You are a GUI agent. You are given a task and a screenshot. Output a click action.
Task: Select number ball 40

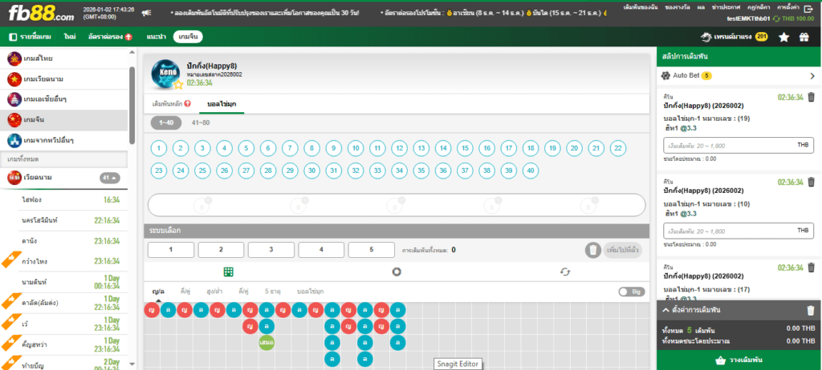[x=531, y=170]
